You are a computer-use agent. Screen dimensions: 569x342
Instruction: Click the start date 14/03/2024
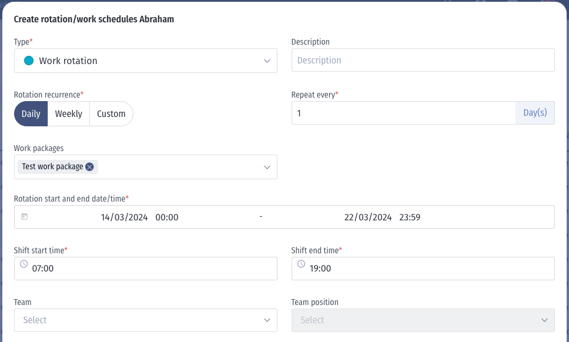pyautogui.click(x=124, y=217)
